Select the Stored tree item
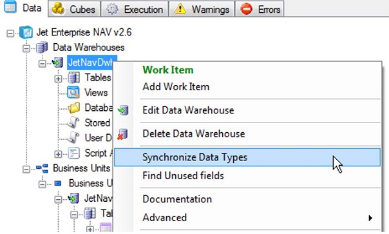Viewport: 389px width, 234px height. pyautogui.click(x=97, y=122)
